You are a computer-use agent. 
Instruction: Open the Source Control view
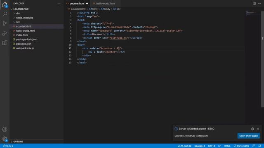point(5,23)
